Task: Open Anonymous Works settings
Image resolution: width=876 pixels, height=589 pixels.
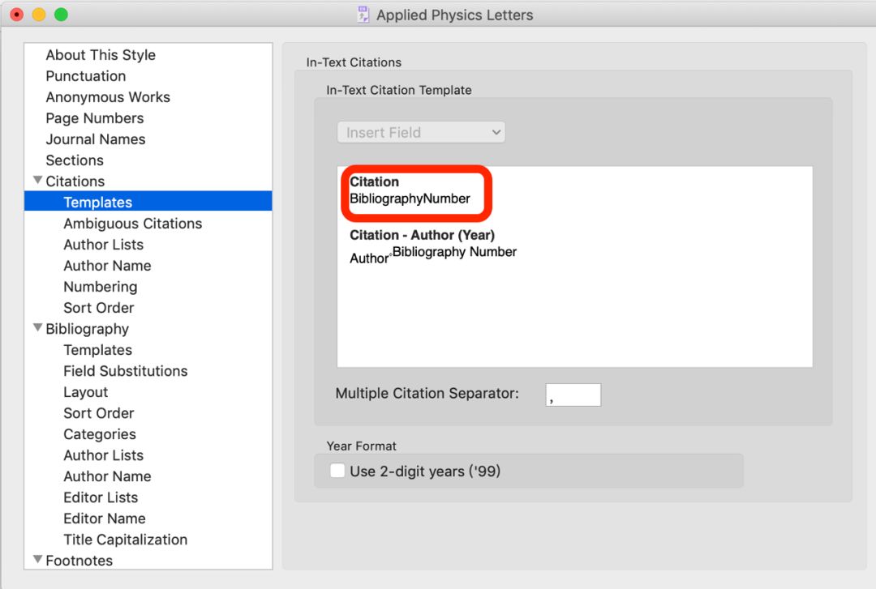Action: coord(108,97)
